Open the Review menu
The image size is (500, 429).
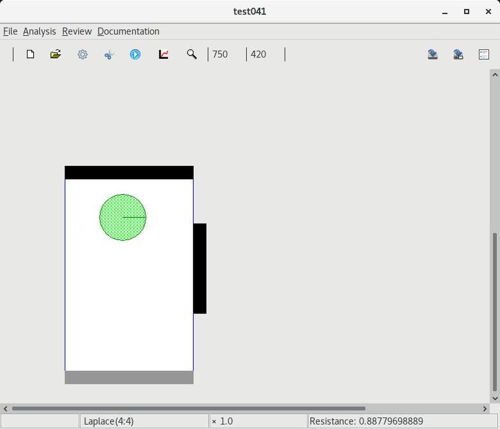pos(77,31)
